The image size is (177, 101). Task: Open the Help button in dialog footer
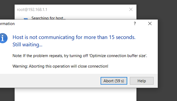(142, 81)
